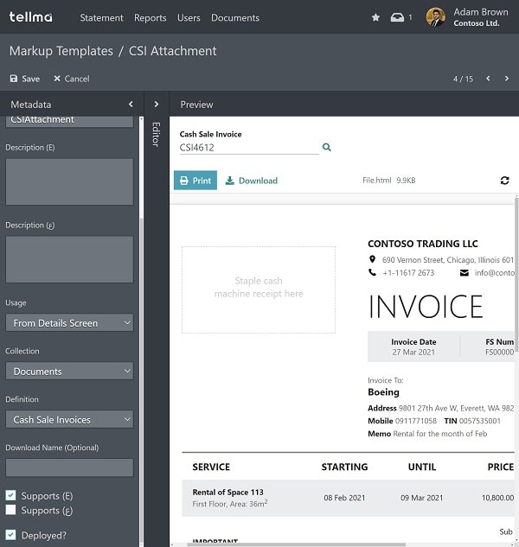
Task: Click the Editor vertical label
Action: coord(156,134)
